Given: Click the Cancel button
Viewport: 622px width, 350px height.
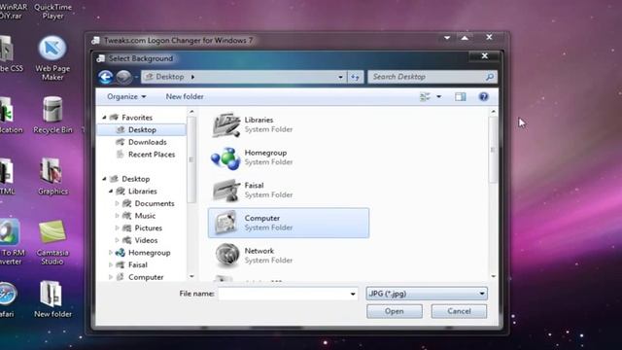Looking at the screenshot, I should (x=459, y=311).
